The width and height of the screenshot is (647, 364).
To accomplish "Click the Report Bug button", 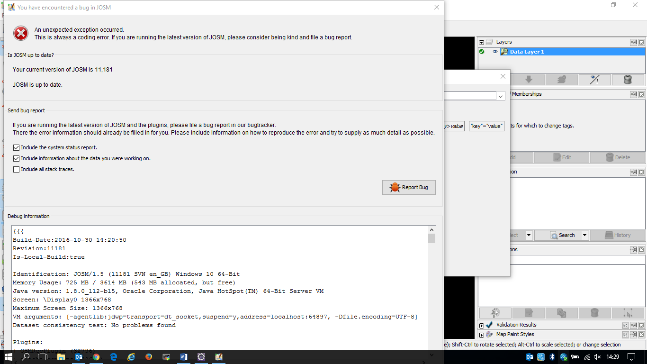I will [x=409, y=187].
